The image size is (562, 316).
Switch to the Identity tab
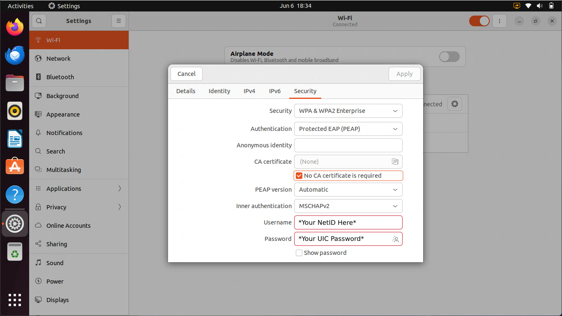[x=219, y=91]
